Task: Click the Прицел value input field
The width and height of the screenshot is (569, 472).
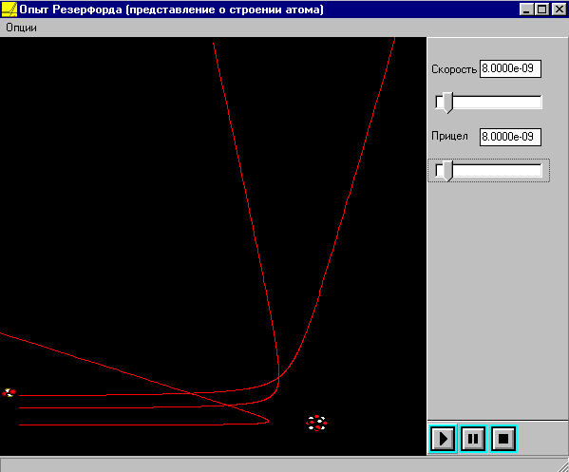Action: pos(510,137)
